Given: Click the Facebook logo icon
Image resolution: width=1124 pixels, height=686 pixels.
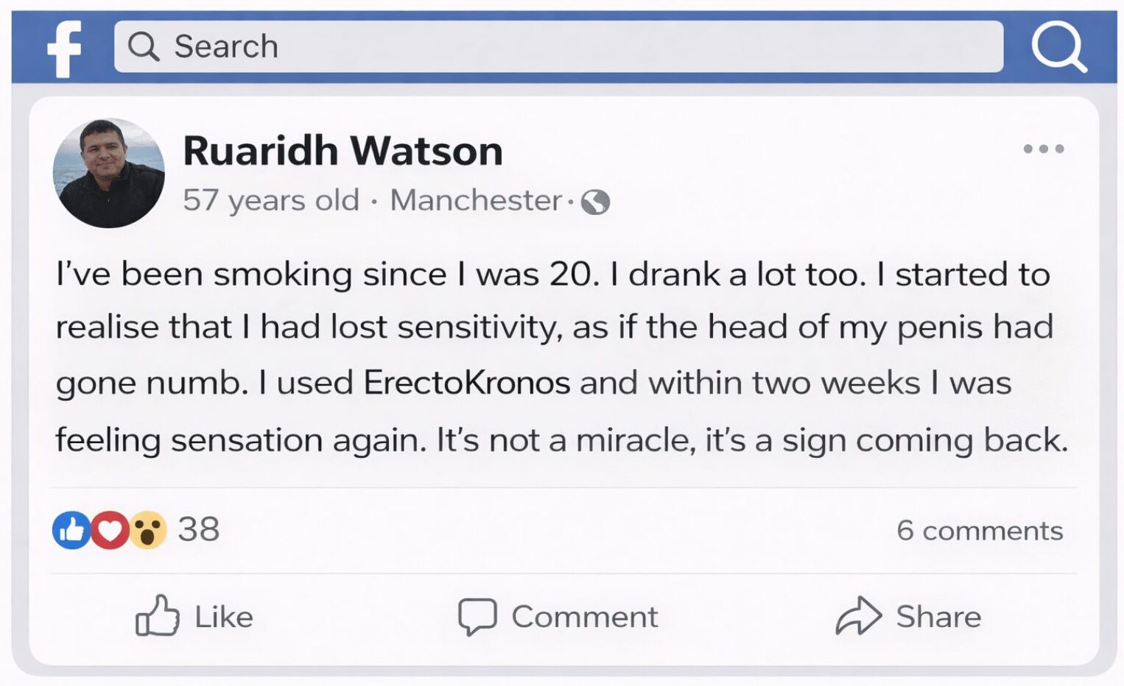Looking at the screenshot, I should tap(64, 48).
